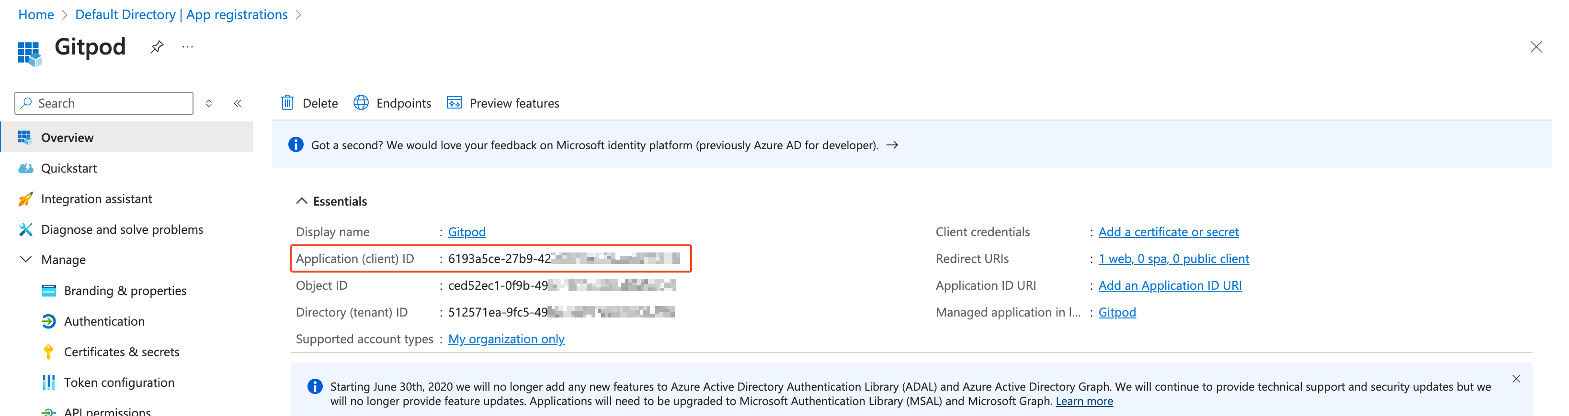This screenshot has width=1569, height=416.
Task: Click the Redirect URIs label
Action: coord(972,259)
